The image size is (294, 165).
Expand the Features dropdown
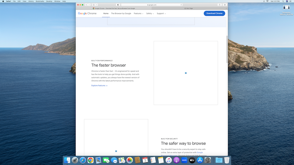(138, 13)
